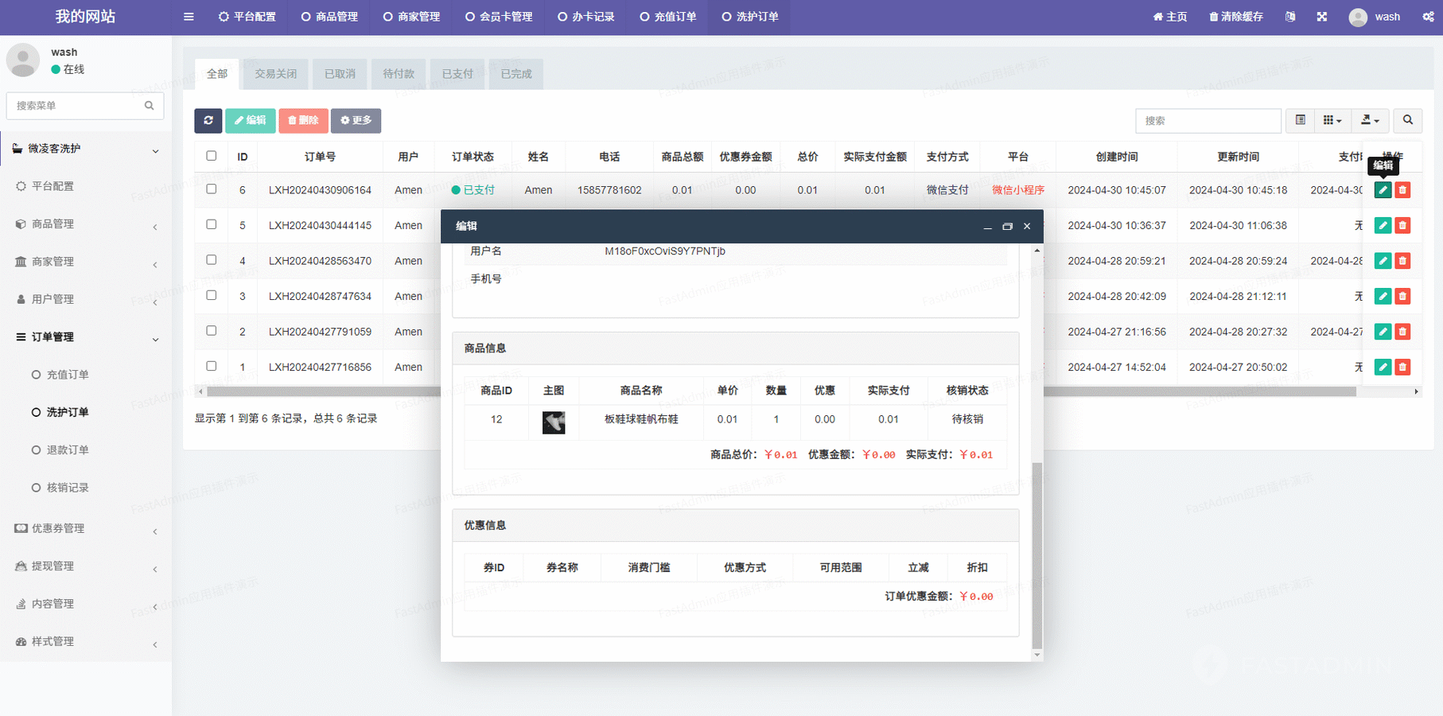Delete order row ID 4
The height and width of the screenshot is (716, 1443).
1402,261
